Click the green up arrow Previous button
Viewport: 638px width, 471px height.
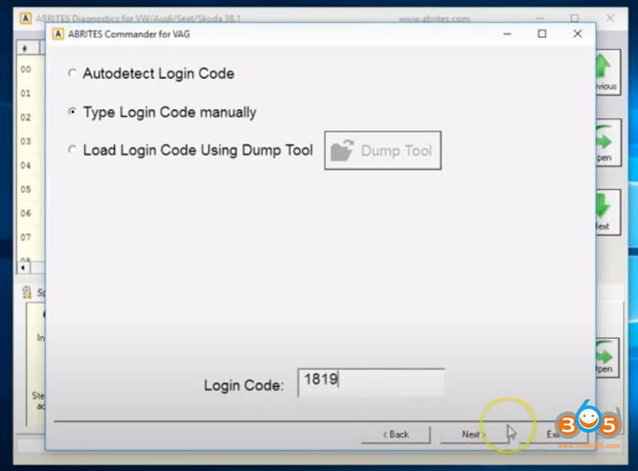tap(608, 73)
